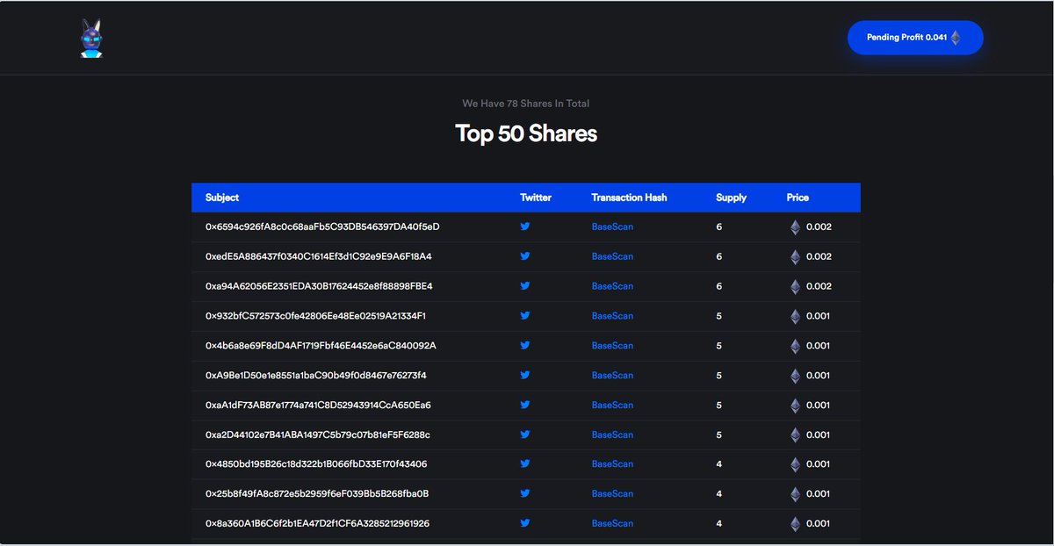Click the Twitter icon on the last visible row
The image size is (1054, 546).
click(x=525, y=522)
